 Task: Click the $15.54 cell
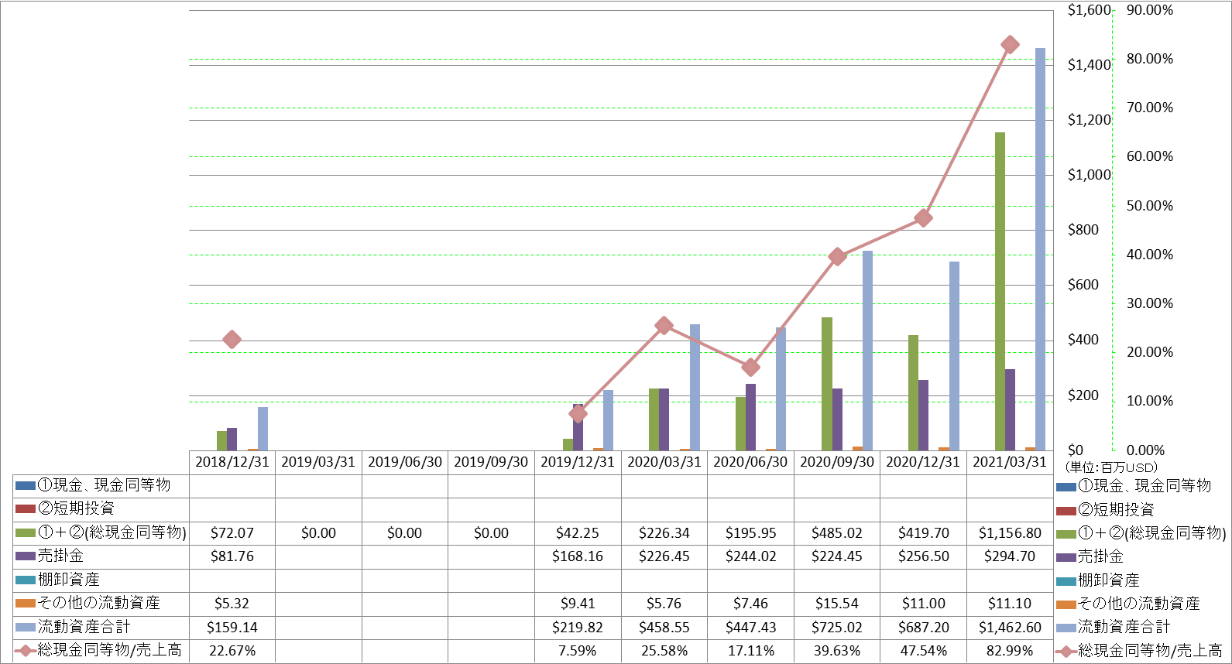[837, 604]
